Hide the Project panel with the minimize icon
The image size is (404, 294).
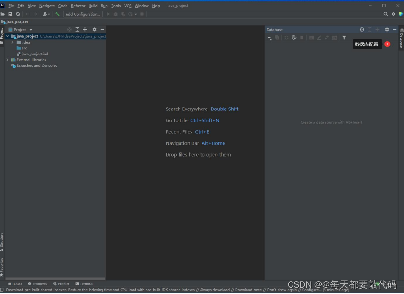click(x=102, y=29)
